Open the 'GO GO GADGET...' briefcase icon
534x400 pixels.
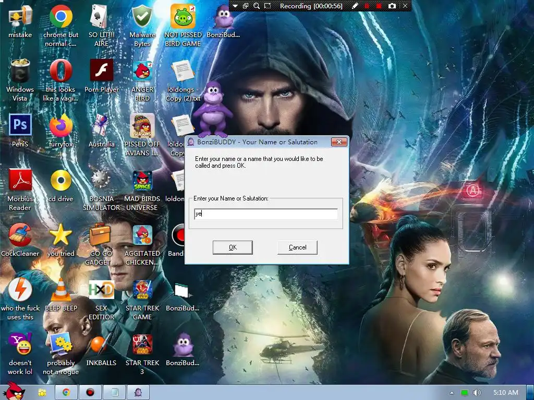[101, 245]
